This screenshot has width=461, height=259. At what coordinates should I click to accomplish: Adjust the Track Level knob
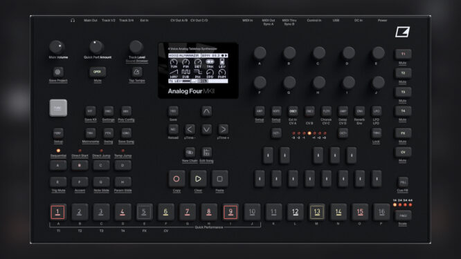point(136,47)
